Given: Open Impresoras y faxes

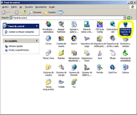Looking at the screenshot, I should click(87, 56).
